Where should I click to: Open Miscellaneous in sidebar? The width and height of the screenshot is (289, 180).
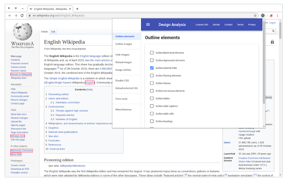127,109
